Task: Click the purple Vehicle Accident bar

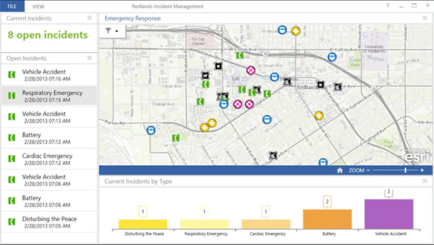Action: (389, 214)
